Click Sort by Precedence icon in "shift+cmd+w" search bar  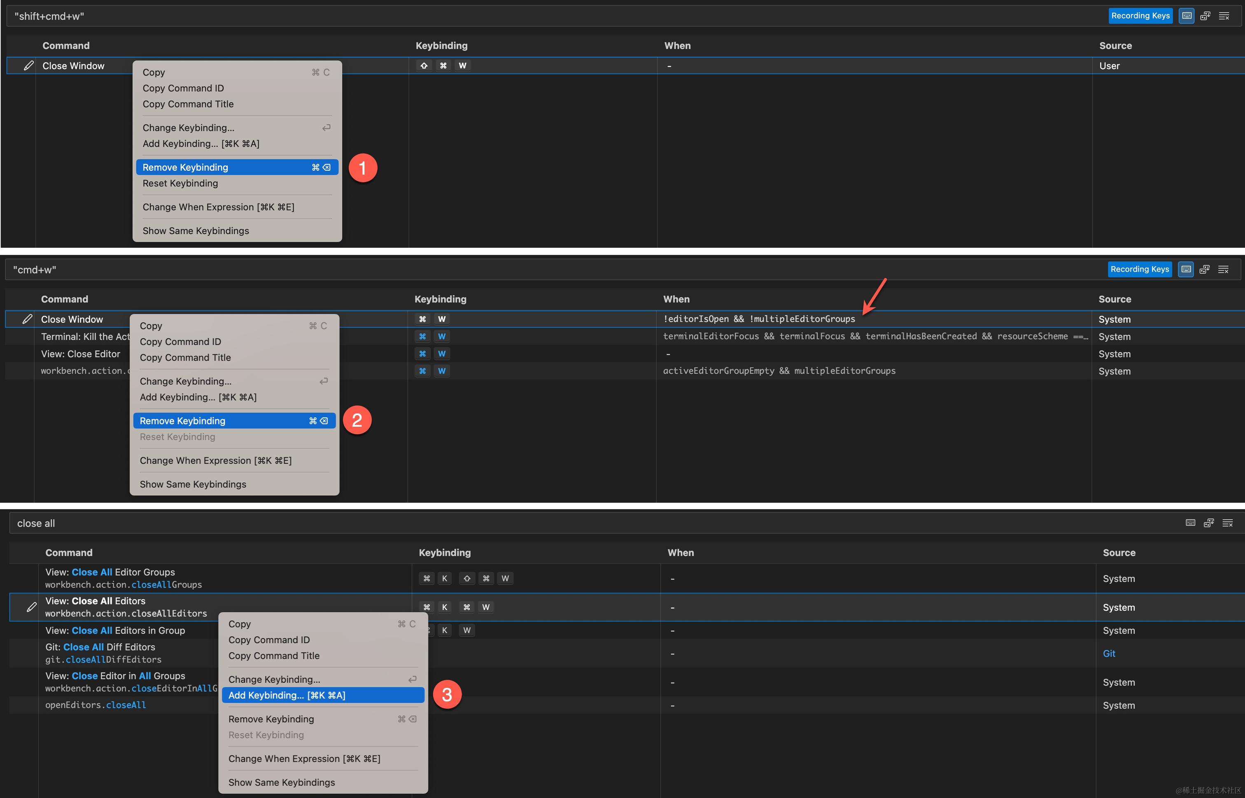click(1205, 16)
